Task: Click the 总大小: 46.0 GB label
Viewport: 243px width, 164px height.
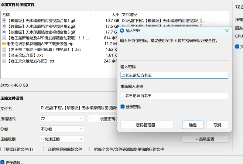Action: coord(14,85)
